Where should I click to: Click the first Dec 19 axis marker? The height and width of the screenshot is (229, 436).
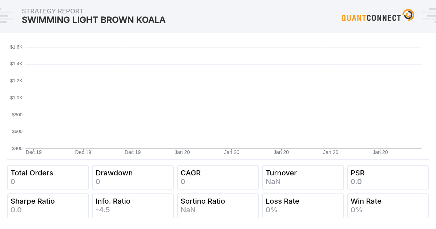[x=34, y=152]
